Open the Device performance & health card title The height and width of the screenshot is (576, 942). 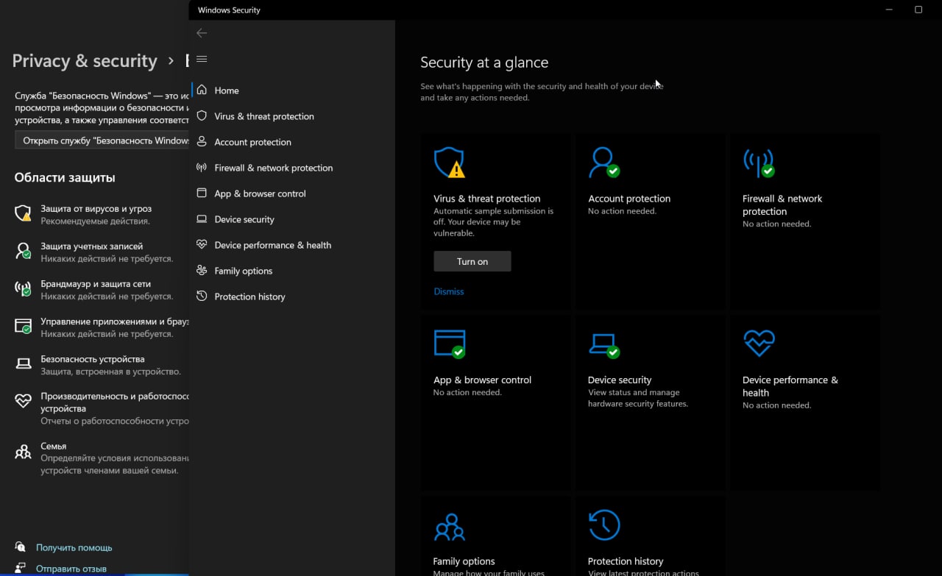pyautogui.click(x=790, y=386)
